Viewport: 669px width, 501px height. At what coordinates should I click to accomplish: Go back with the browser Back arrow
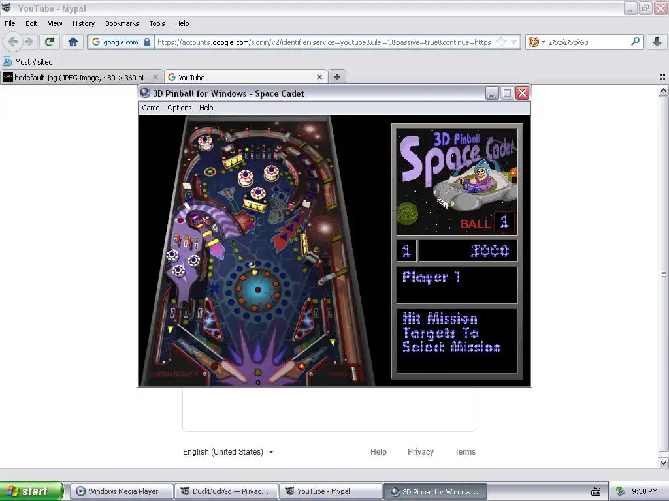(13, 42)
